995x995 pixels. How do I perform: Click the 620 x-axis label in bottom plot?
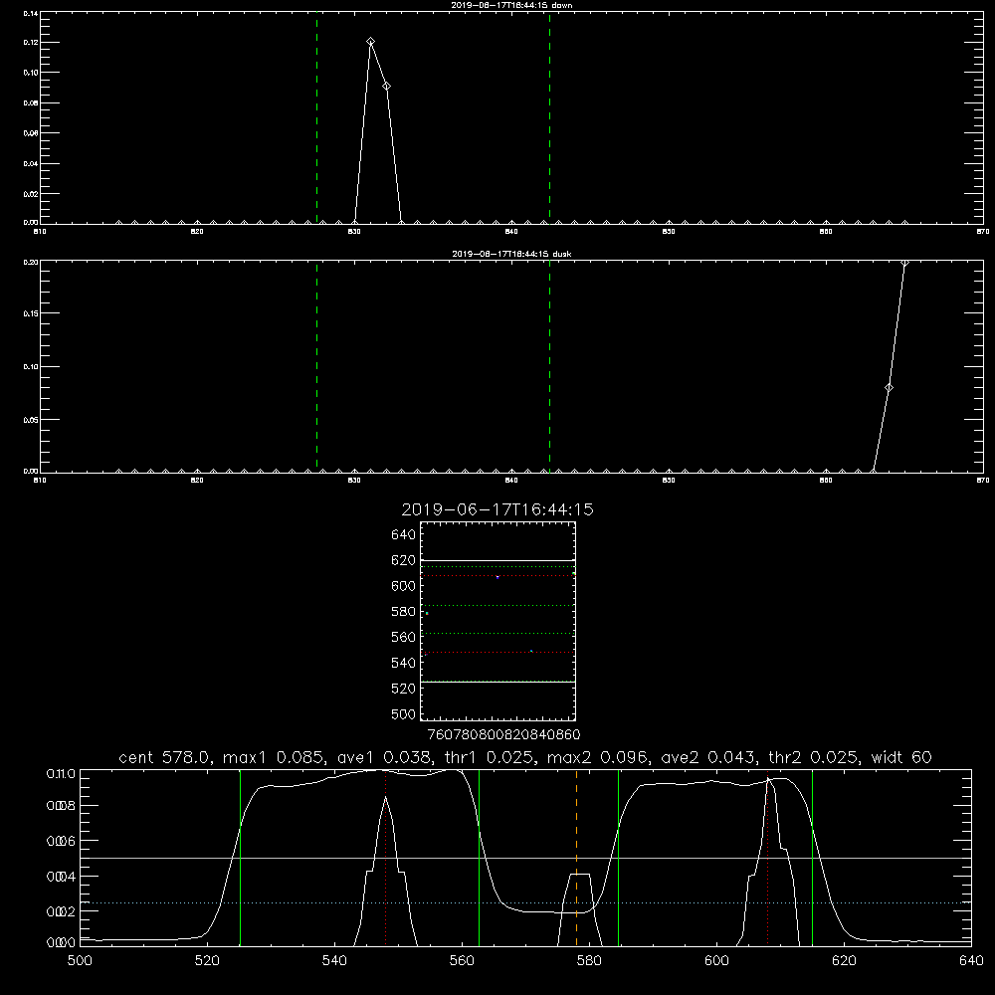844,961
